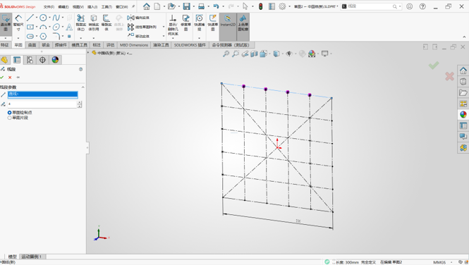The width and height of the screenshot is (469, 265).
Task: Click the Section View icon in view toolbar
Action: pos(254,54)
